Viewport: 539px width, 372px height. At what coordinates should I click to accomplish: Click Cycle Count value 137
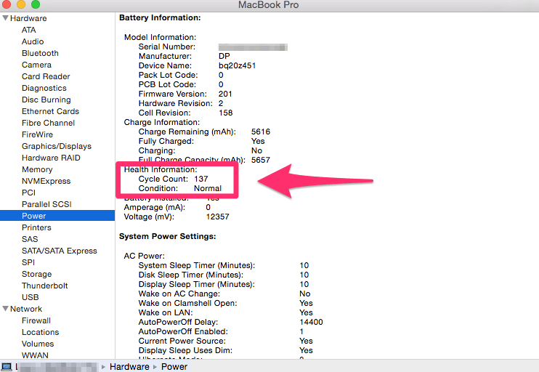pos(201,179)
